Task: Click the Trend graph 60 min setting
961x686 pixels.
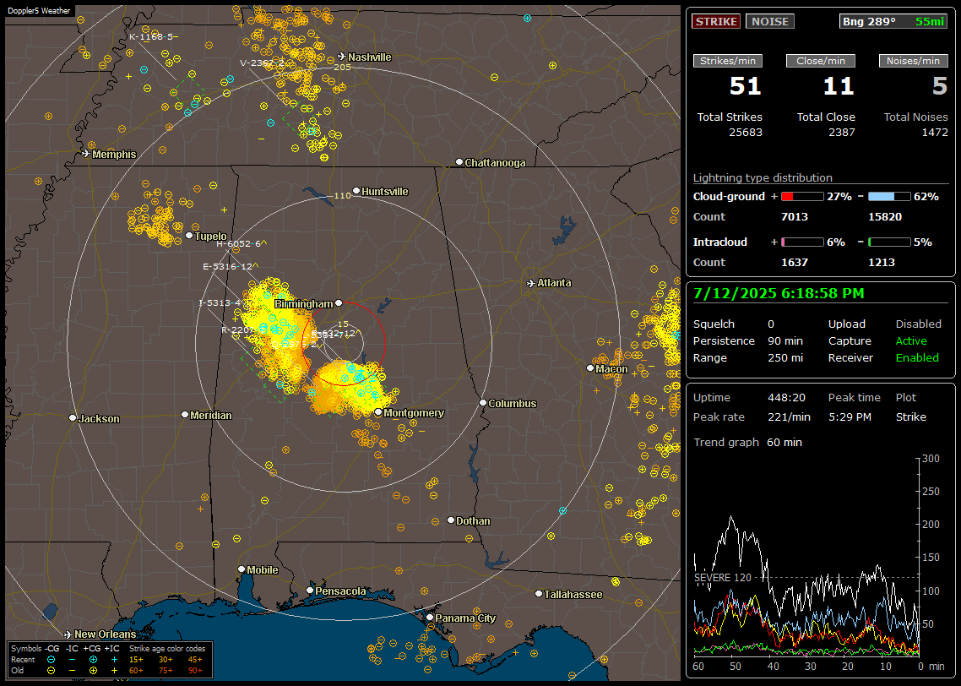Action: pyautogui.click(x=784, y=442)
